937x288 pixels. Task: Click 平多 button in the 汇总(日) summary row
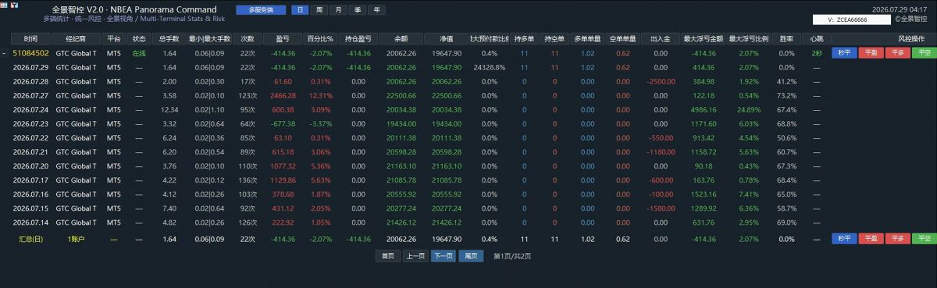tap(897, 239)
